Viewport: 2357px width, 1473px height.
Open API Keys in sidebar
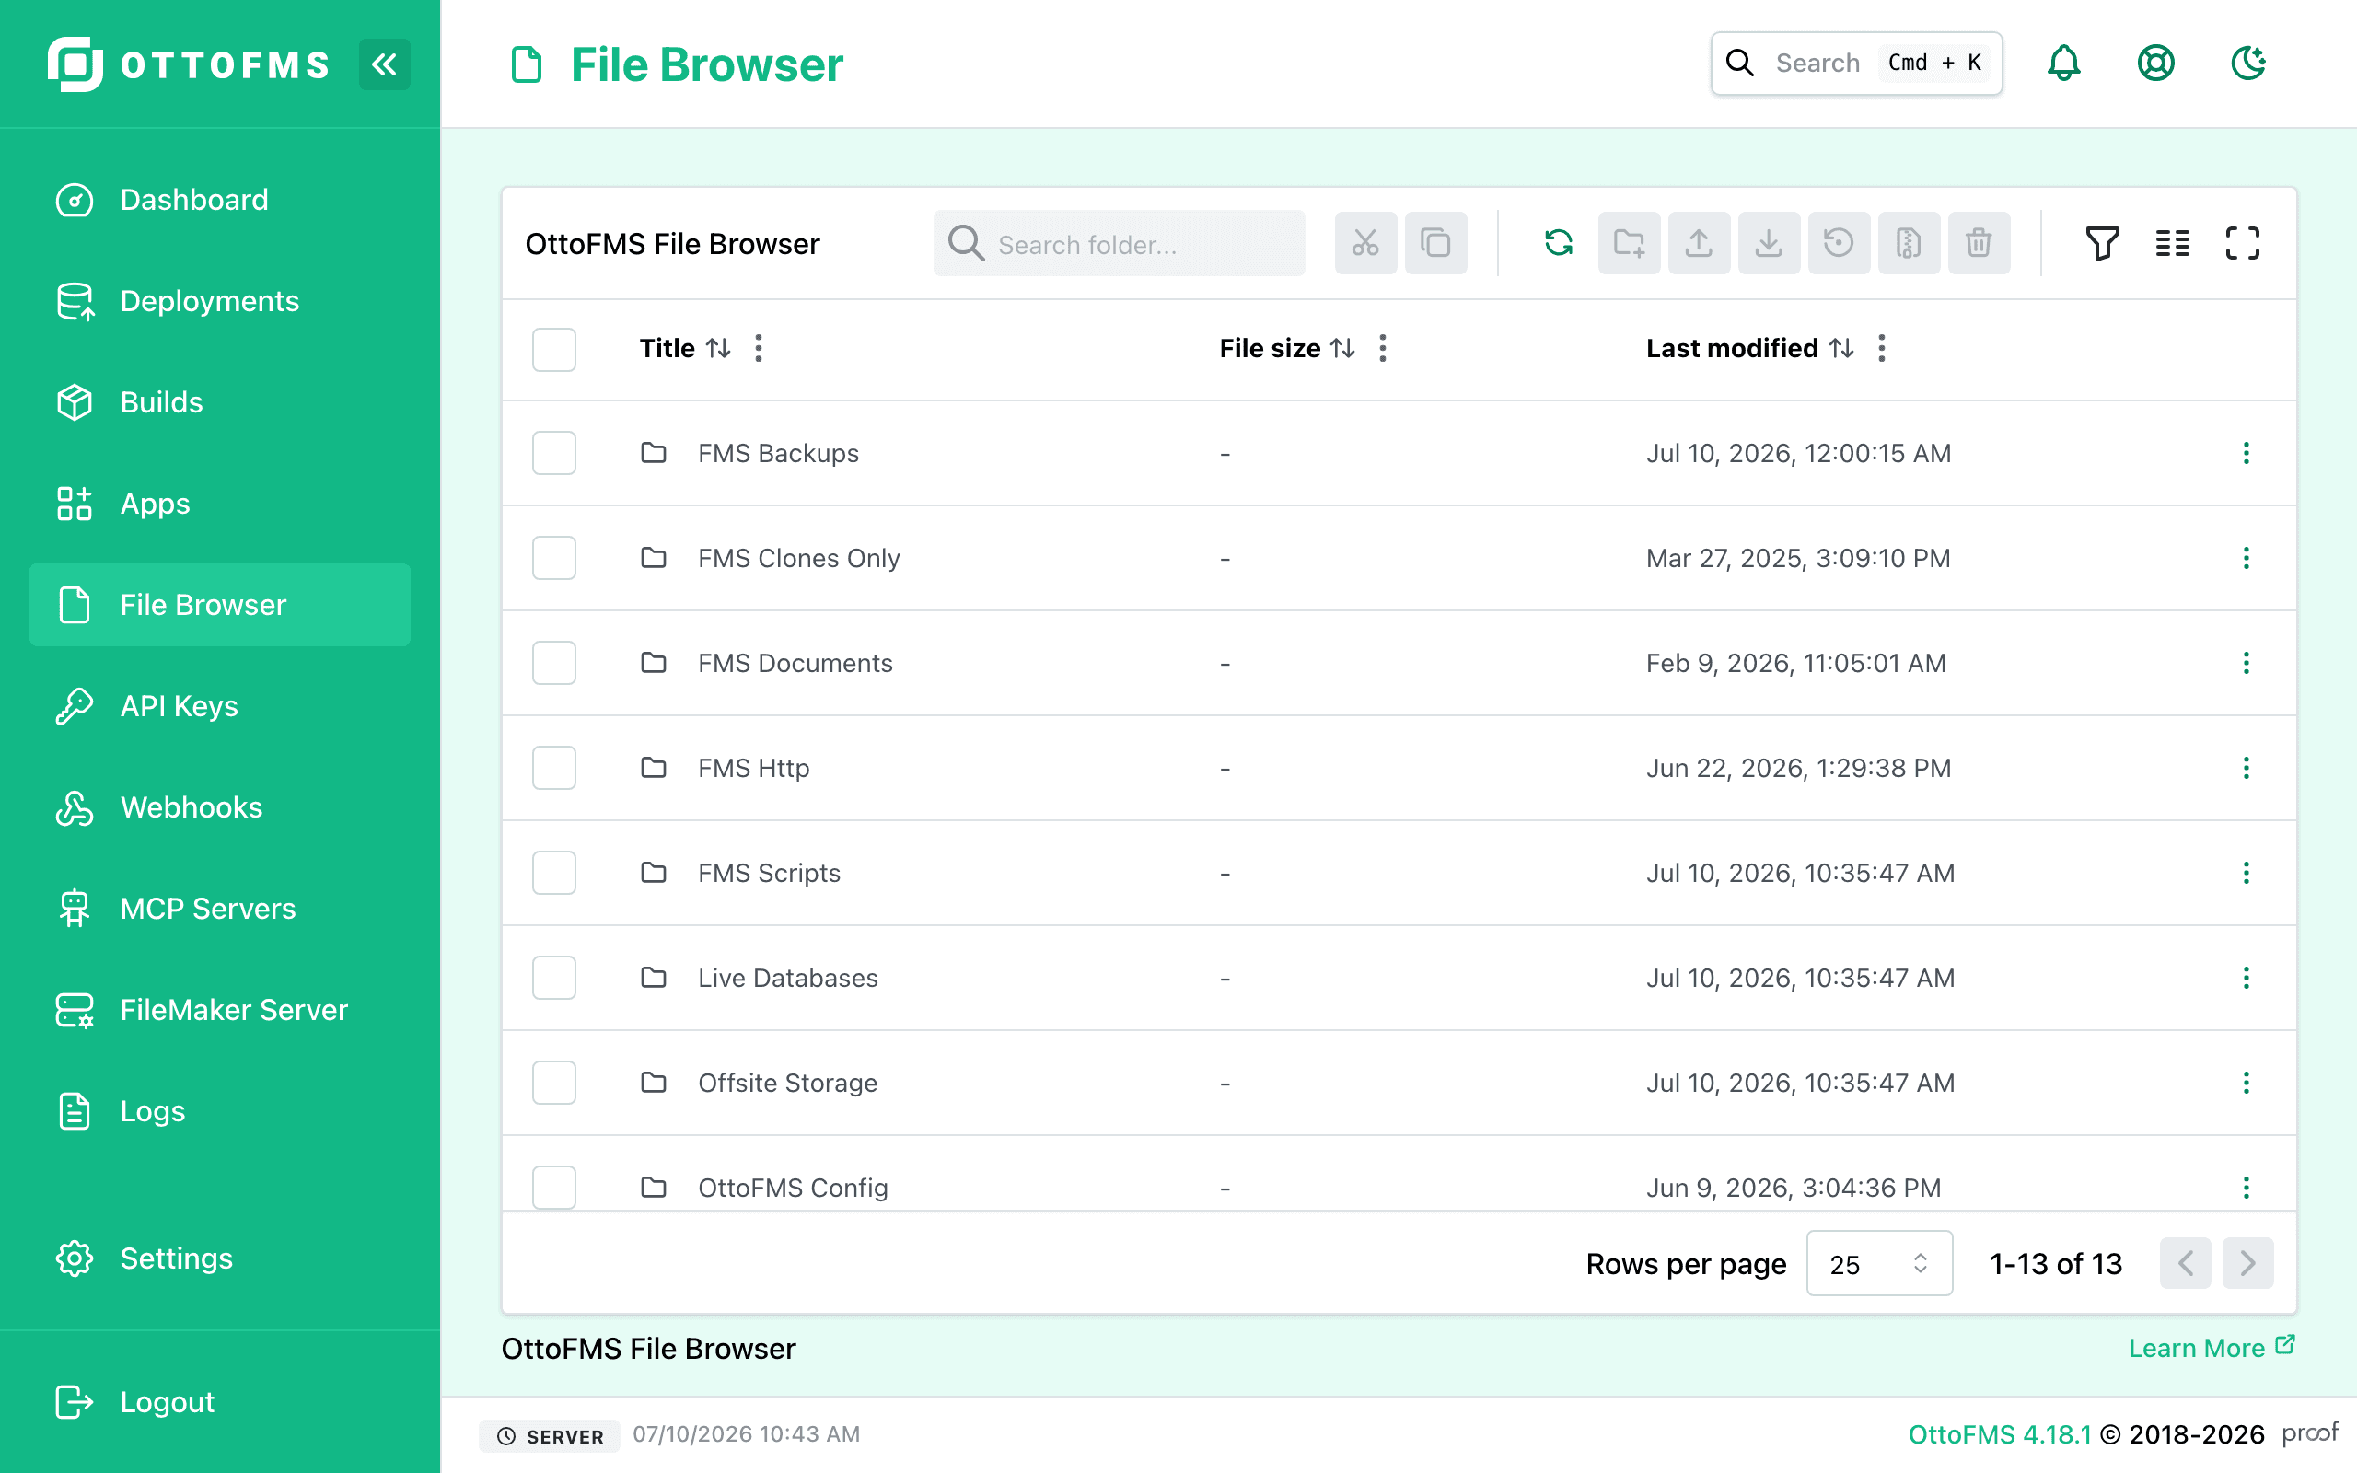[x=220, y=706]
